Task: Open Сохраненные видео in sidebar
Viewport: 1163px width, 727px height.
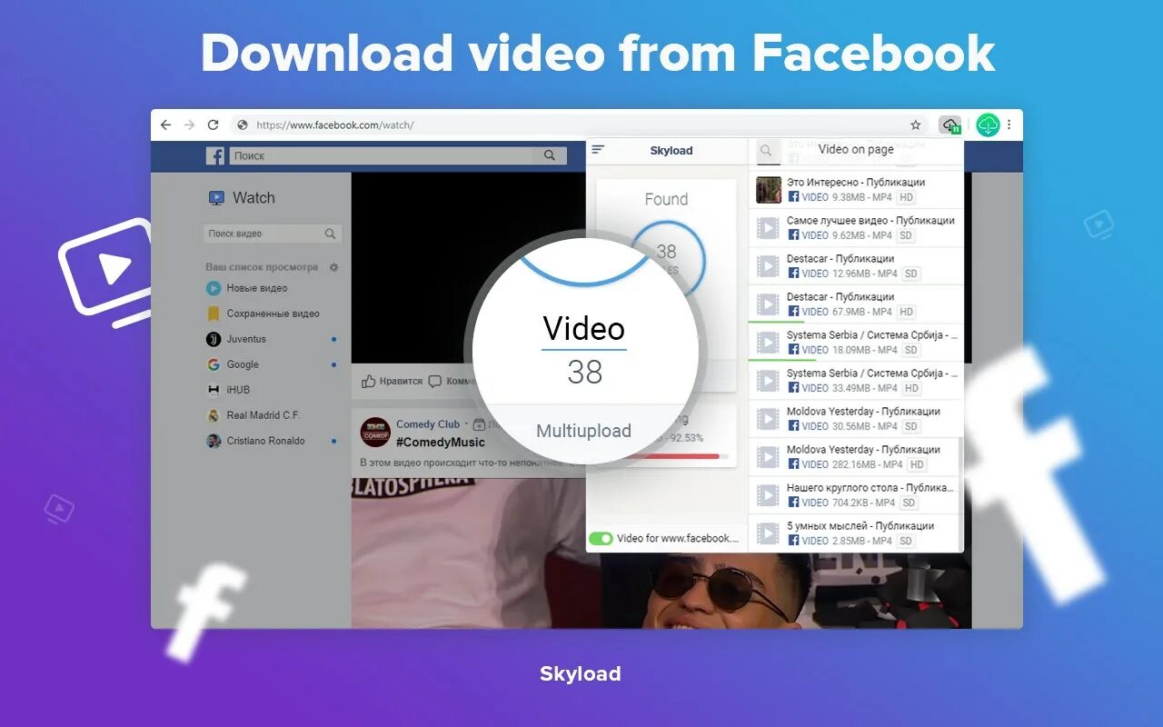Action: click(263, 314)
